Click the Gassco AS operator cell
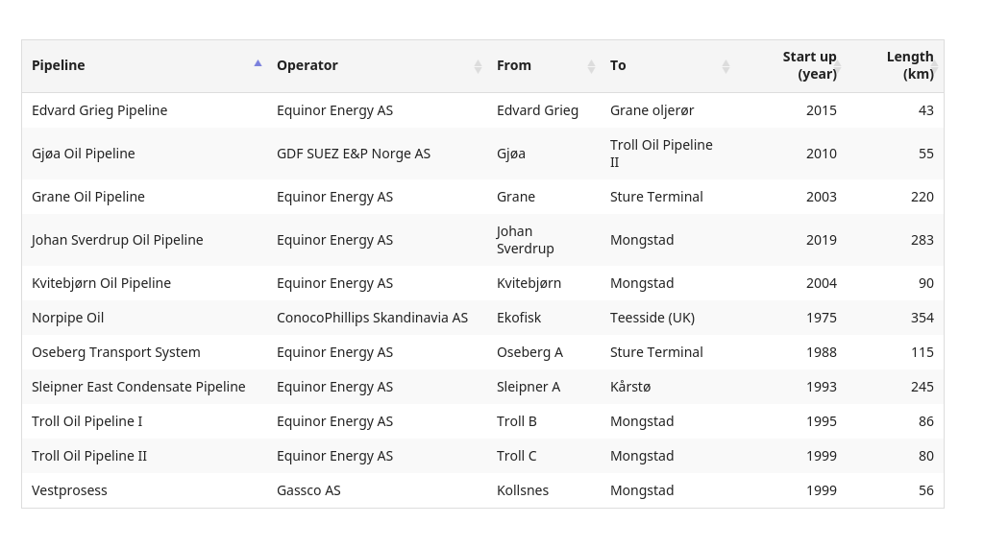The width and height of the screenshot is (984, 547). (308, 490)
